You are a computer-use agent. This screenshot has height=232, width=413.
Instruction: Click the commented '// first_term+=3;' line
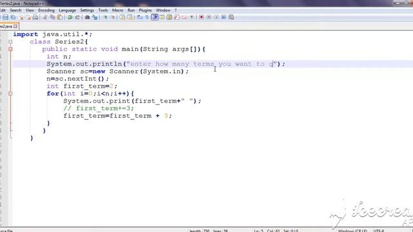(99, 108)
